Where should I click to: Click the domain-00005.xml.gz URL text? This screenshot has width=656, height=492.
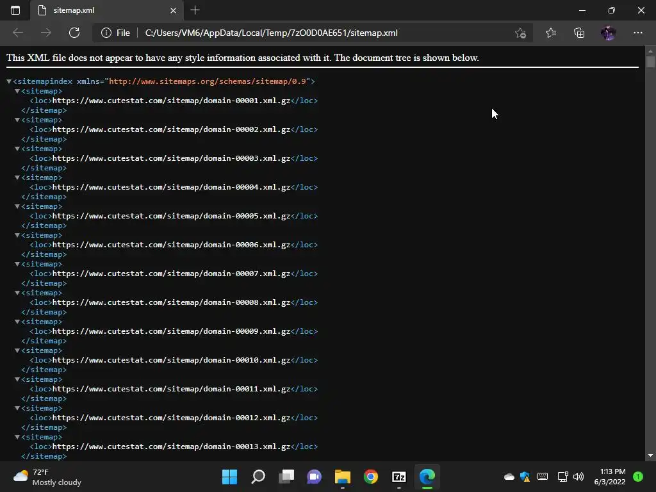(171, 216)
